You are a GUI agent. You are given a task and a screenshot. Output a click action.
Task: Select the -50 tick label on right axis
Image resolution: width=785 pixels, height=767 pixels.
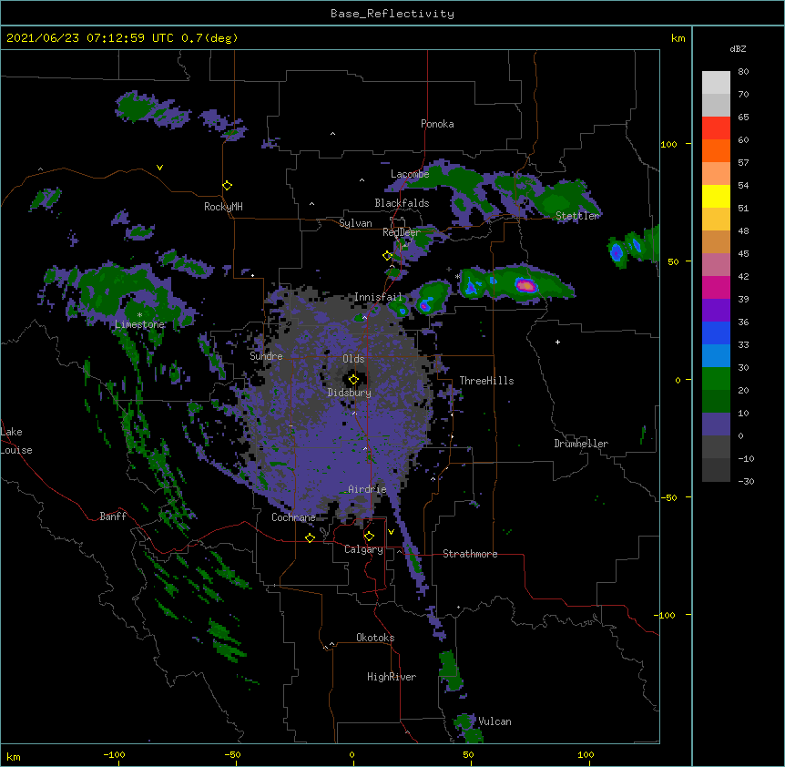[x=668, y=497]
